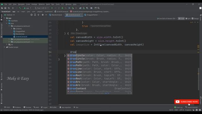
Task: Switch editor to Design view
Action: point(195,19)
